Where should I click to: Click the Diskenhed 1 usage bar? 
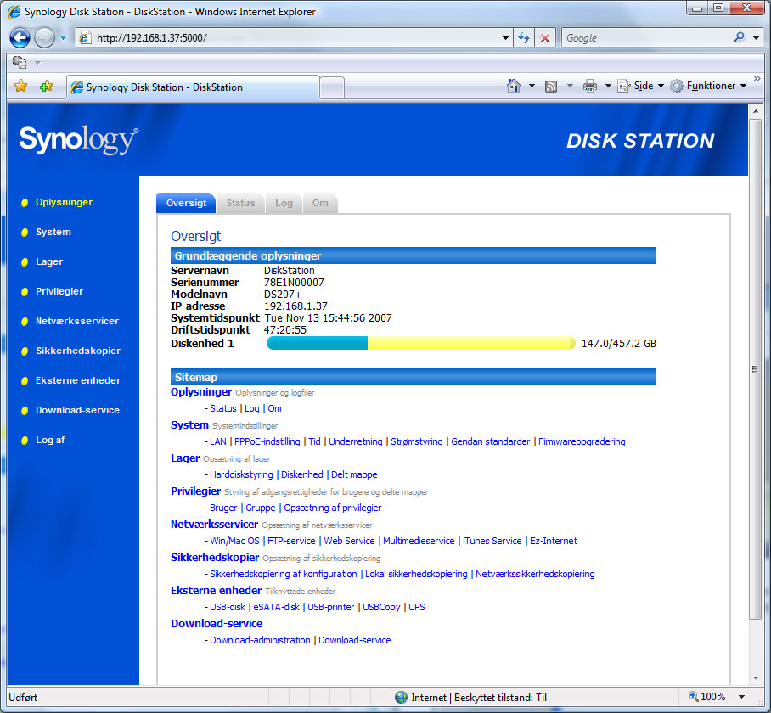[420, 343]
